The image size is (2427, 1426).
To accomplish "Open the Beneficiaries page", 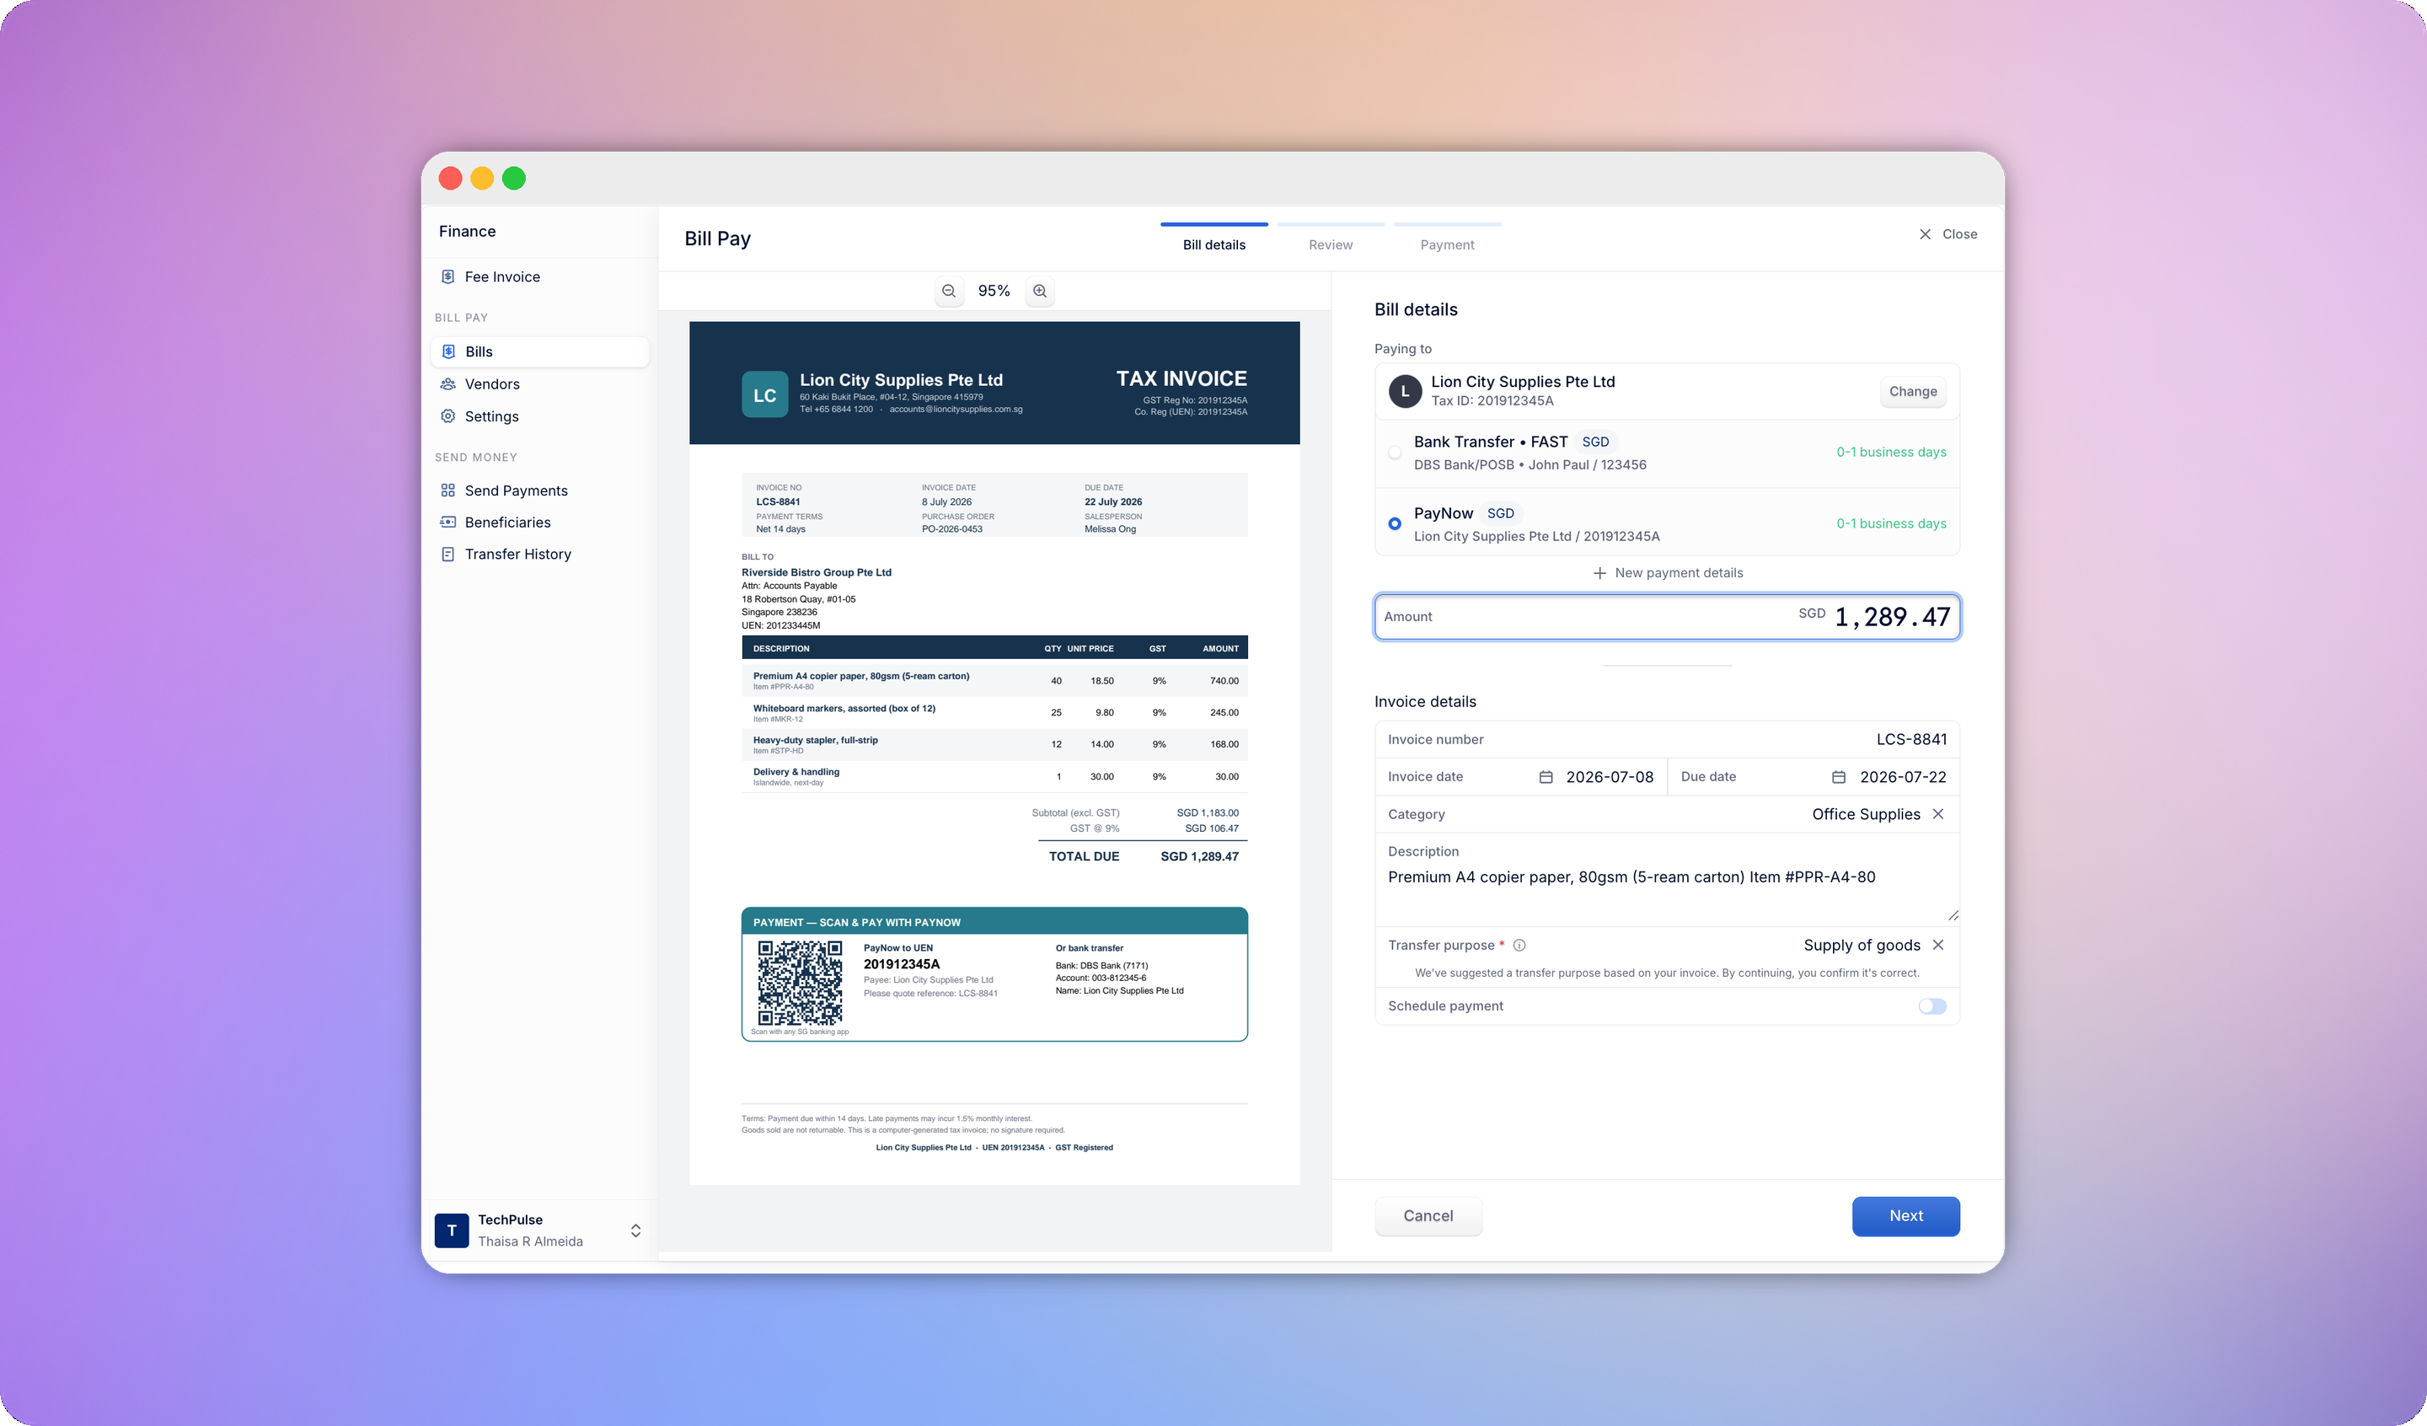I will [538, 523].
